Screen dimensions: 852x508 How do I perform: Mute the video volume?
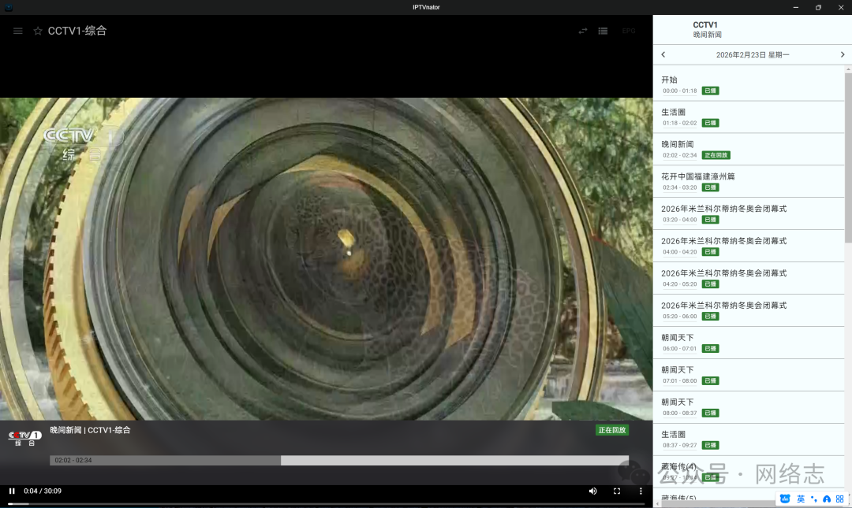(592, 491)
